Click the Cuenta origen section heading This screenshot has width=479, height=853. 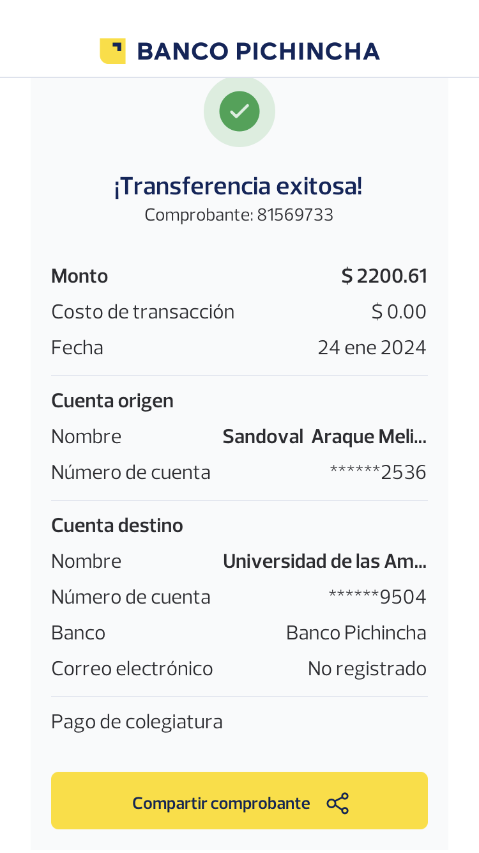pos(112,401)
